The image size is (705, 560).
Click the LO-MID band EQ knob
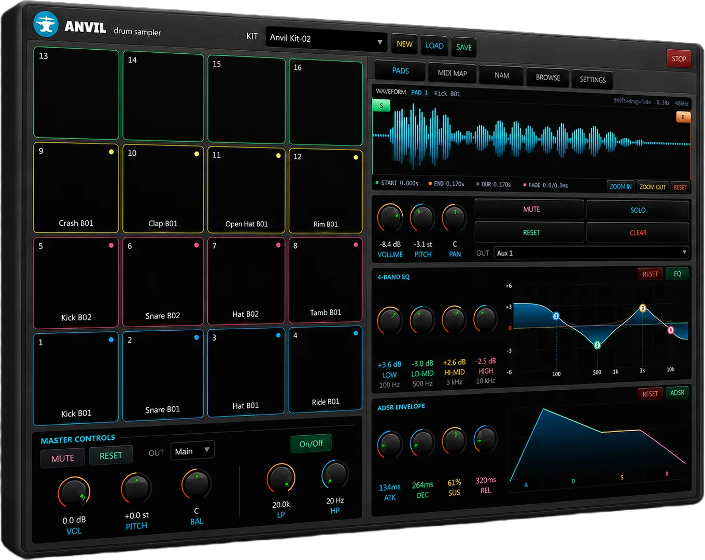click(422, 320)
